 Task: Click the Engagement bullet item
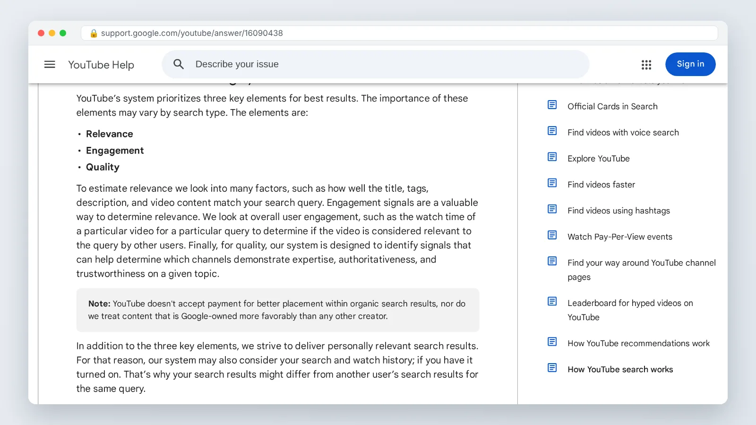(115, 151)
